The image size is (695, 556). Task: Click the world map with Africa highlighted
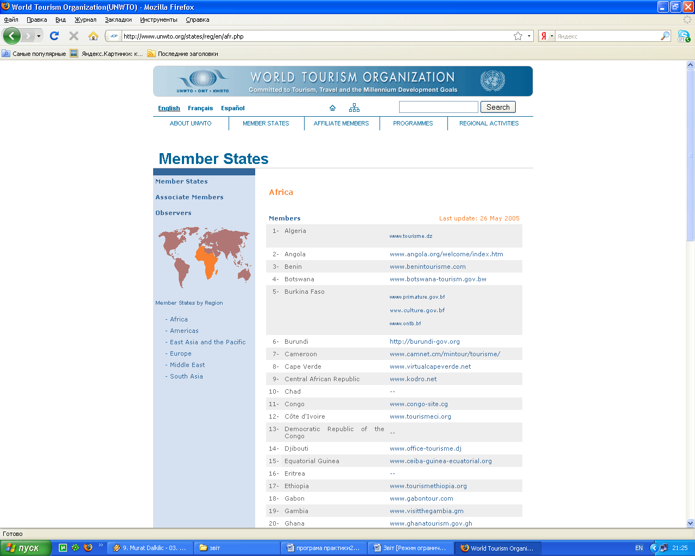204,257
